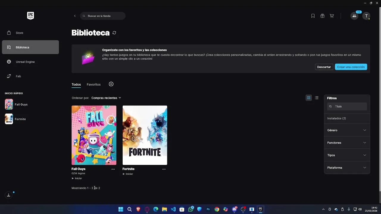Open Fab in the sidebar
Viewport: 381px width, 214px height.
(x=30, y=76)
